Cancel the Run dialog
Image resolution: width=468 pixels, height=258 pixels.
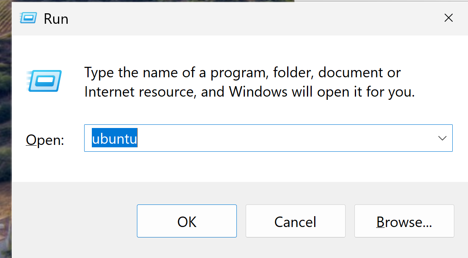(295, 221)
